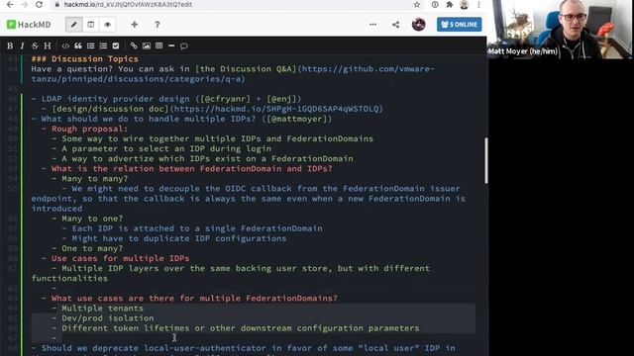
Task: Open HackMD user avatar menu
Action: pyautogui.click(x=418, y=25)
